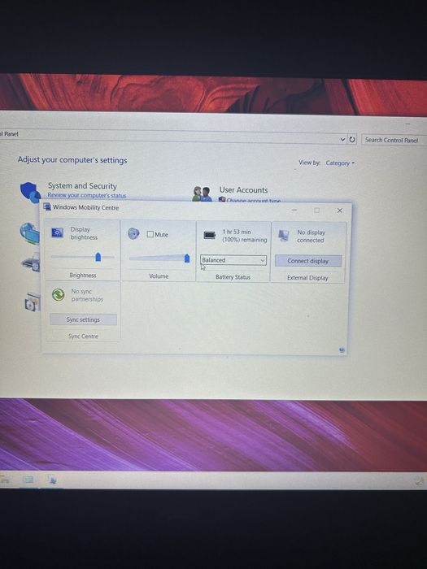Minimize the Windows Mobility Centre window
This screenshot has width=427, height=569.
click(x=294, y=210)
